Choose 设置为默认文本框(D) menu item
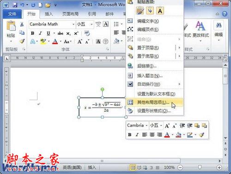The width and height of the screenshot is (231, 174). [x=155, y=94]
